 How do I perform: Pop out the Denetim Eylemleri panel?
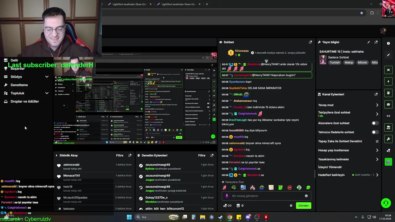click(212, 155)
